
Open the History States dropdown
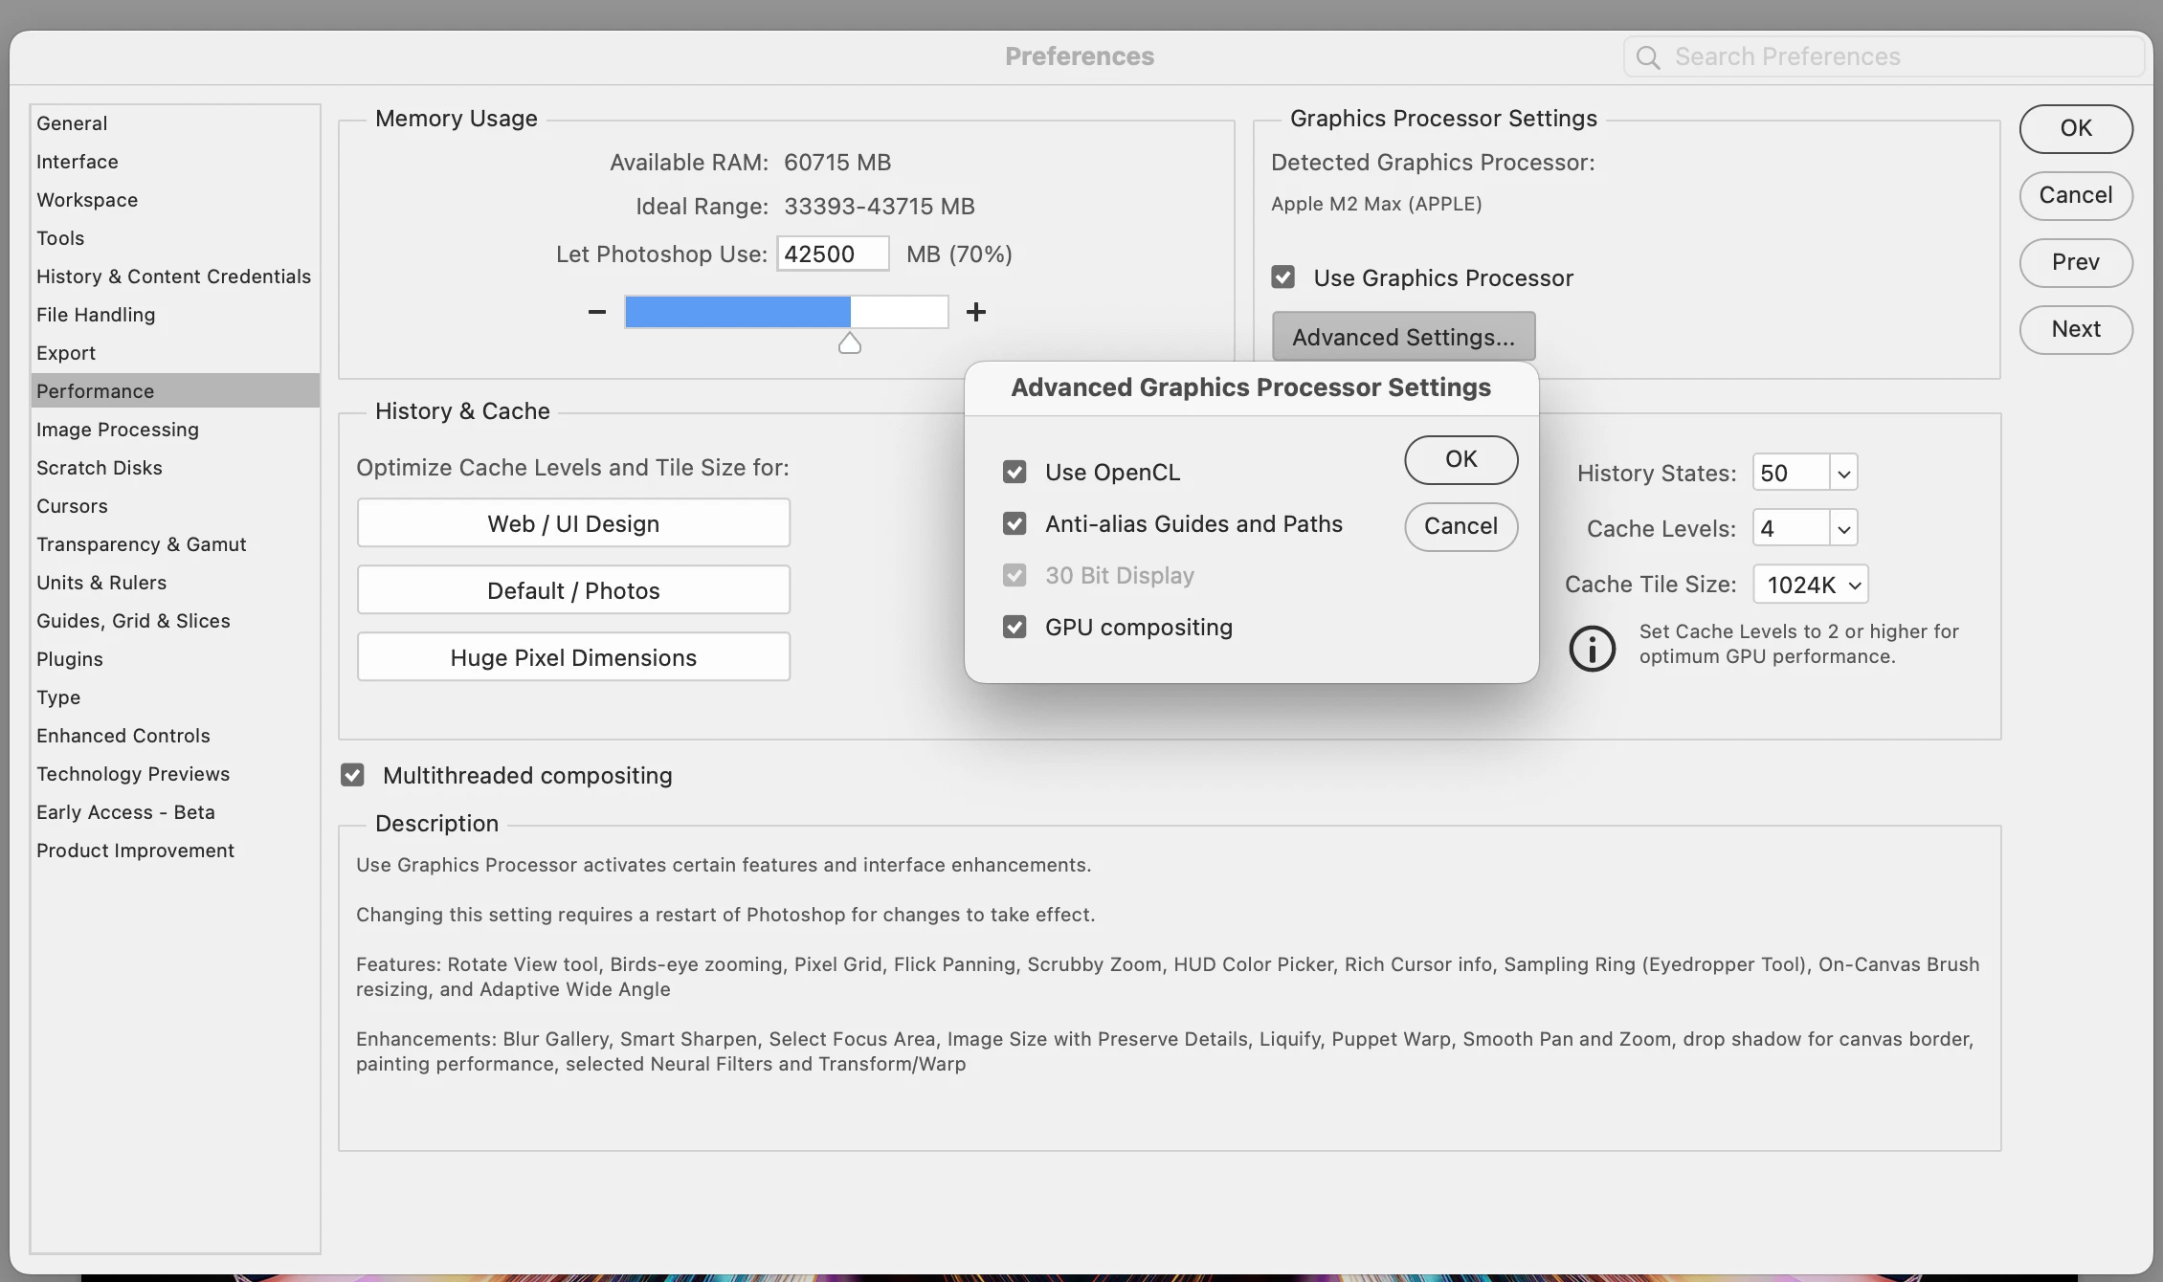1843,474
